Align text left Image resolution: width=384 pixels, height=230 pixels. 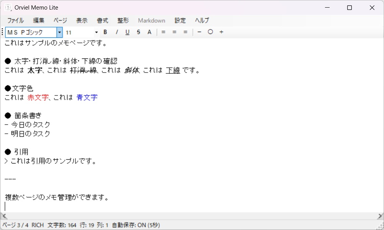coord(163,32)
